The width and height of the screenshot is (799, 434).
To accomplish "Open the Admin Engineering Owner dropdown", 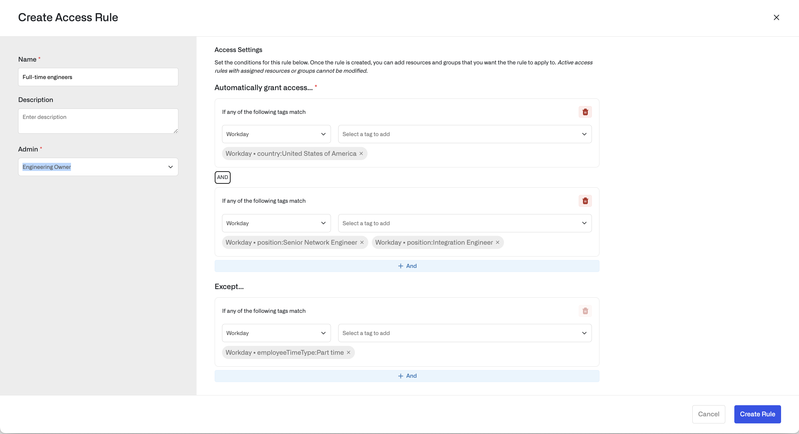I will (x=98, y=167).
